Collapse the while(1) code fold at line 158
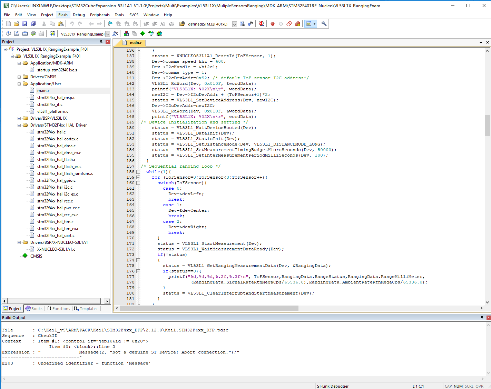The width and height of the screenshot is (491, 389). point(138,172)
